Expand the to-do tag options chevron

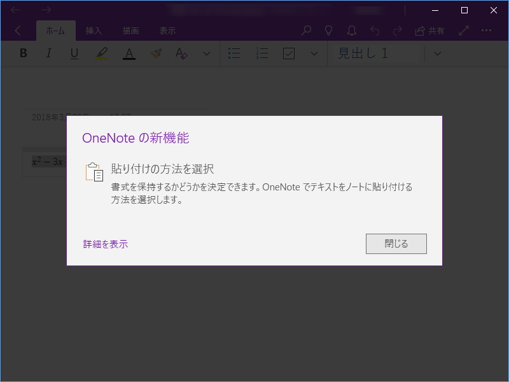[x=314, y=53]
